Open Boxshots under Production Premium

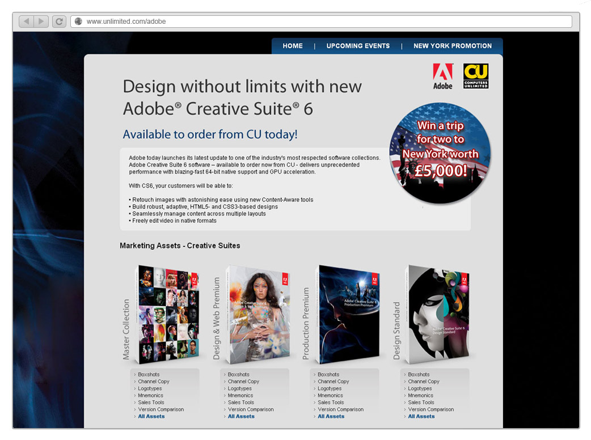point(328,374)
